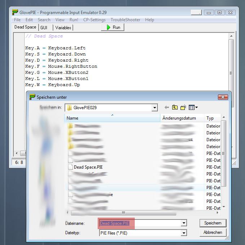Viewport: 245px width, 245px height.
Task: Open the Run! menu
Action: coord(74,20)
